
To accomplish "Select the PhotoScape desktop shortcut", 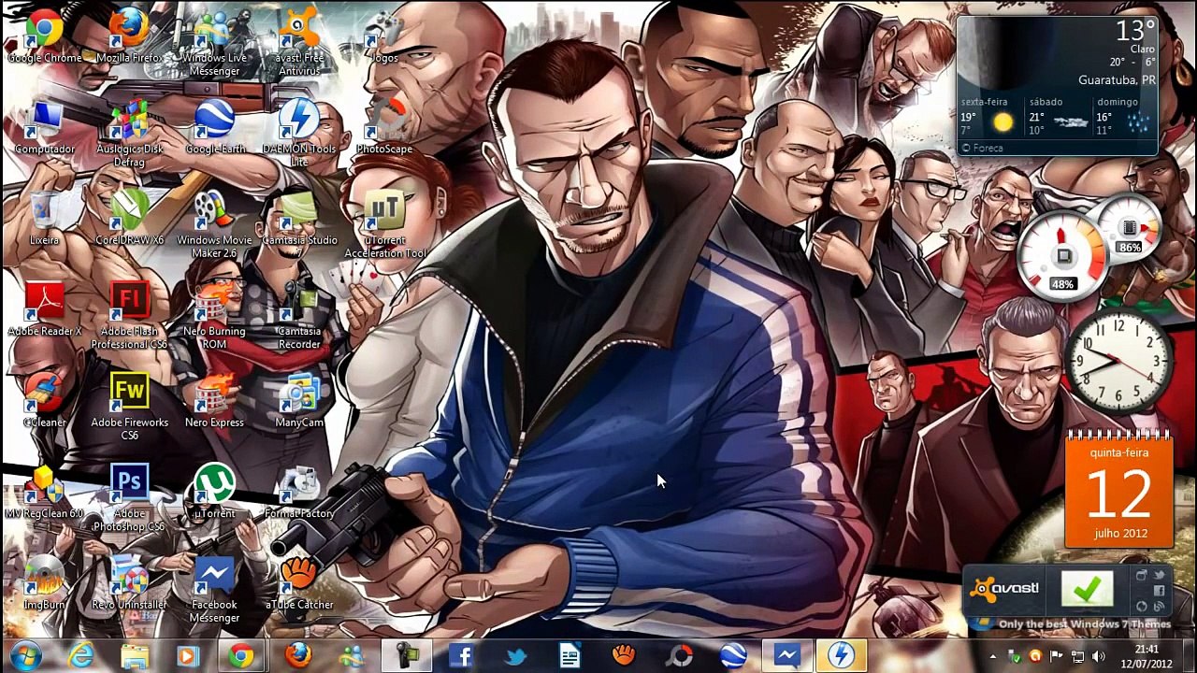I will tap(384, 127).
